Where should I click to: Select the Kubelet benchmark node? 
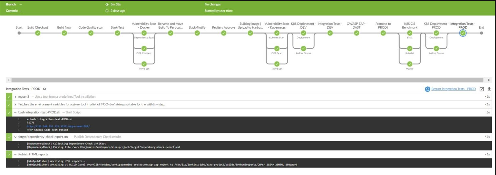pyautogui.click(x=410, y=48)
